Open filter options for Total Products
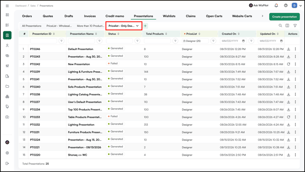This screenshot has height=172, width=305. (175, 41)
